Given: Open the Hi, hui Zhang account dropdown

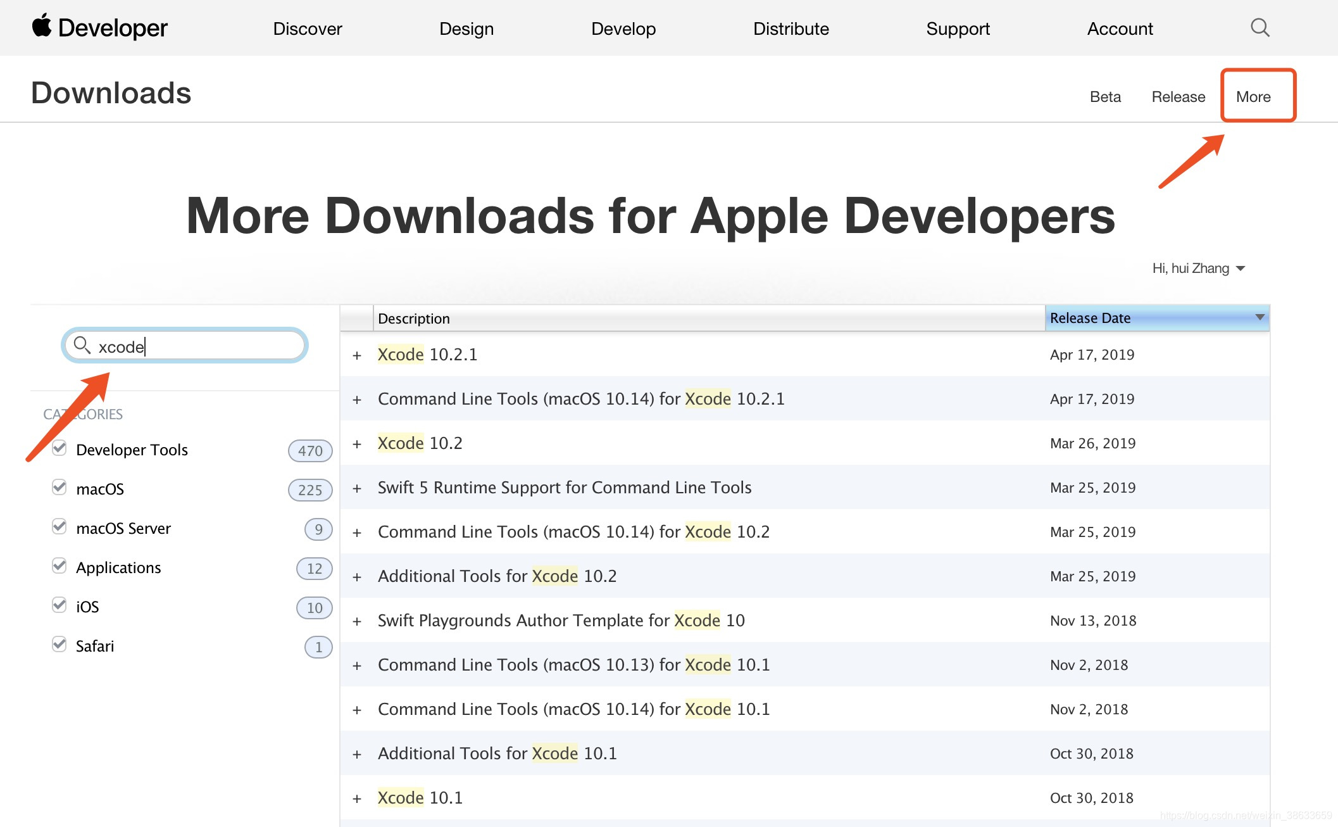Looking at the screenshot, I should tap(1198, 268).
